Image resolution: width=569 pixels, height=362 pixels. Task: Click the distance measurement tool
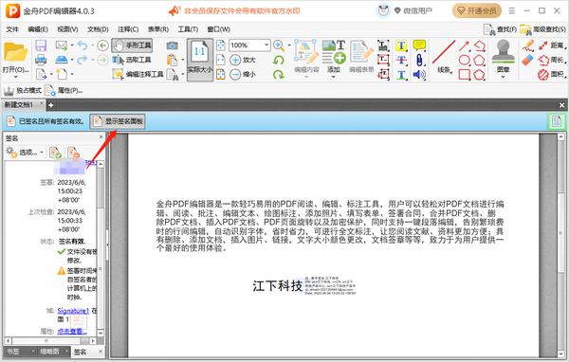551,45
